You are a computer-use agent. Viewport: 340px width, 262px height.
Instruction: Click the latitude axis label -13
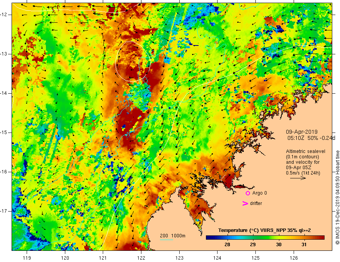(4, 54)
